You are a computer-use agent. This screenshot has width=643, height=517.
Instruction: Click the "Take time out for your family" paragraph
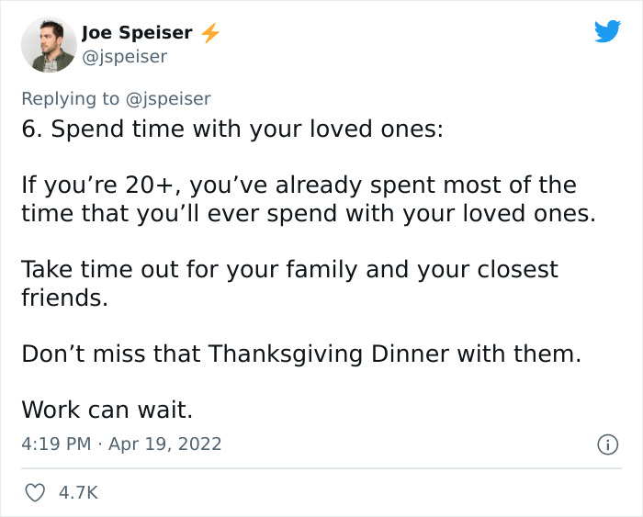[289, 284]
